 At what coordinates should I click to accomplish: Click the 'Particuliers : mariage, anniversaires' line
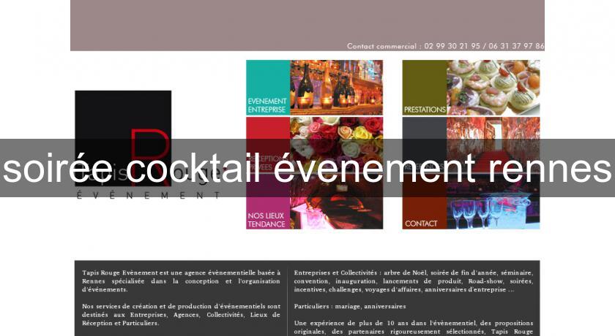(x=350, y=306)
